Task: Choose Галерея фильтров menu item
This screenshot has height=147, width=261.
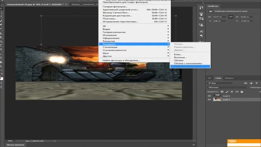Action: coord(135,7)
